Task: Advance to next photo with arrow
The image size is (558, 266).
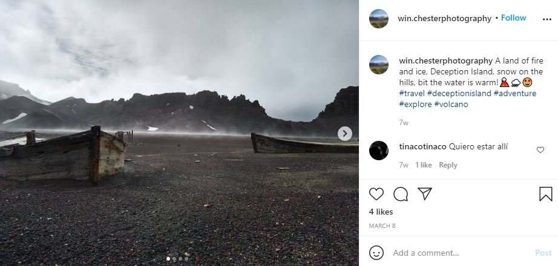Action: tap(344, 134)
